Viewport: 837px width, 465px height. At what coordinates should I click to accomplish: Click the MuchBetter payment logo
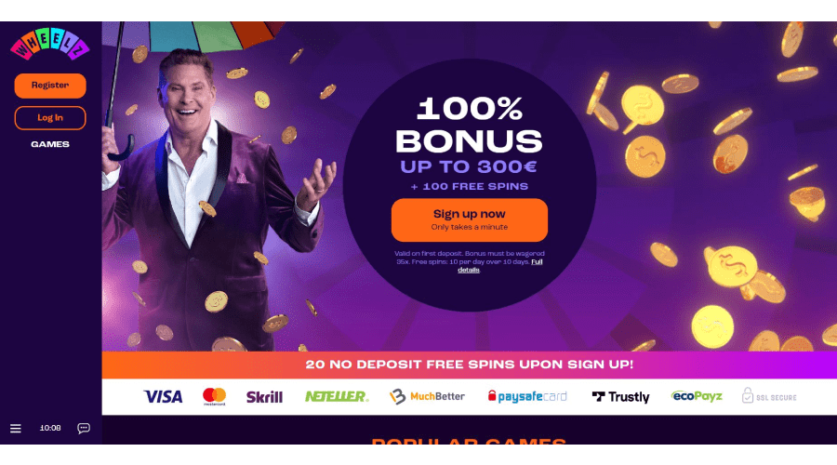(x=427, y=397)
